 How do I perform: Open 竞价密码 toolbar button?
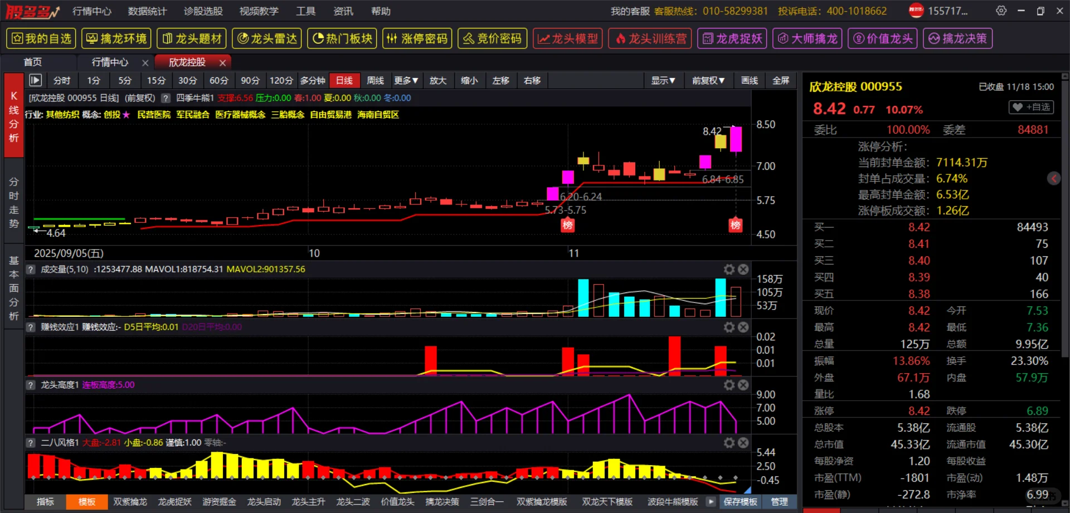(493, 38)
